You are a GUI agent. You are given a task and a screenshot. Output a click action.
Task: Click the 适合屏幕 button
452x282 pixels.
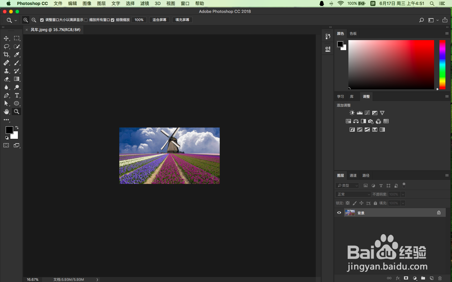[x=159, y=20]
